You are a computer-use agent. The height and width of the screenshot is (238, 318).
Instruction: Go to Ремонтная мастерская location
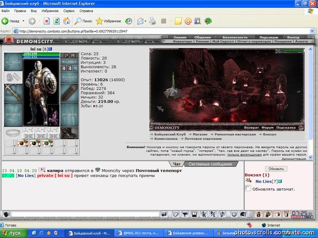coord(235,134)
